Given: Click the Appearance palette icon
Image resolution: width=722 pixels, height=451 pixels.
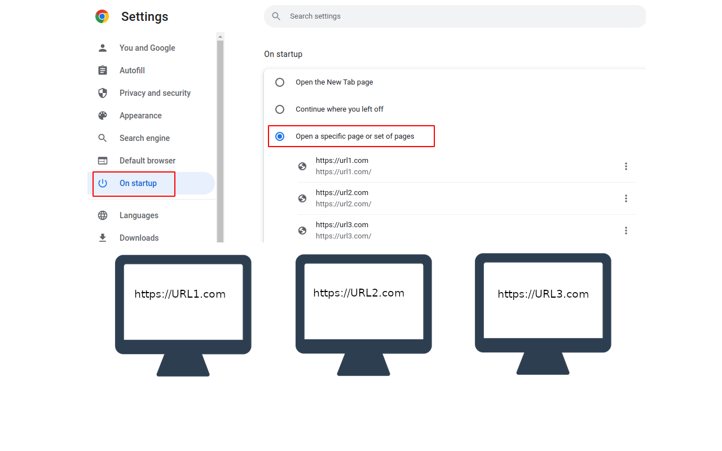Looking at the screenshot, I should pyautogui.click(x=103, y=116).
